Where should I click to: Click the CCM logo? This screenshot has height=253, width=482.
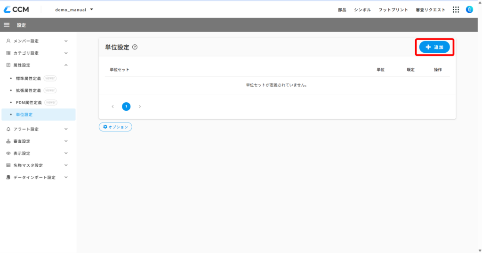coord(16,9)
